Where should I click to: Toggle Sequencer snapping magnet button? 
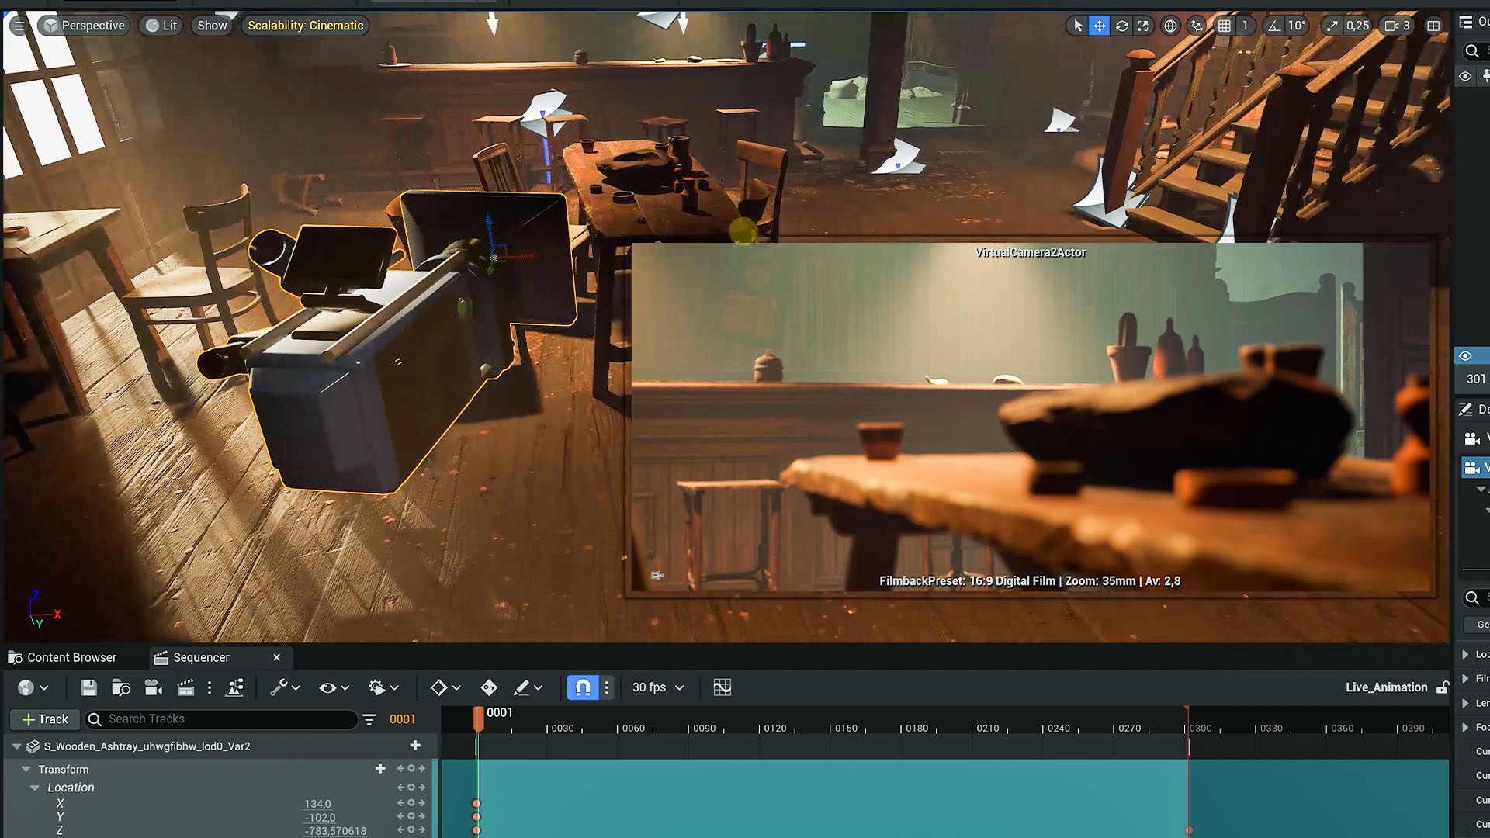[x=583, y=687]
